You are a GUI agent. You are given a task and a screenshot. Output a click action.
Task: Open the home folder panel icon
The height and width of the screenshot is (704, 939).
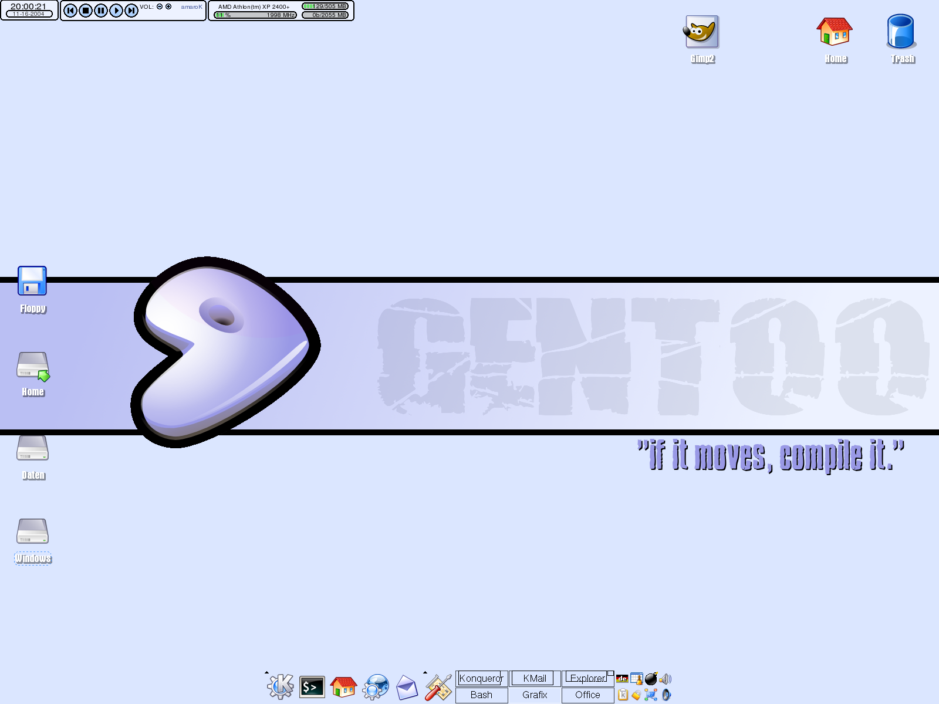click(343, 686)
